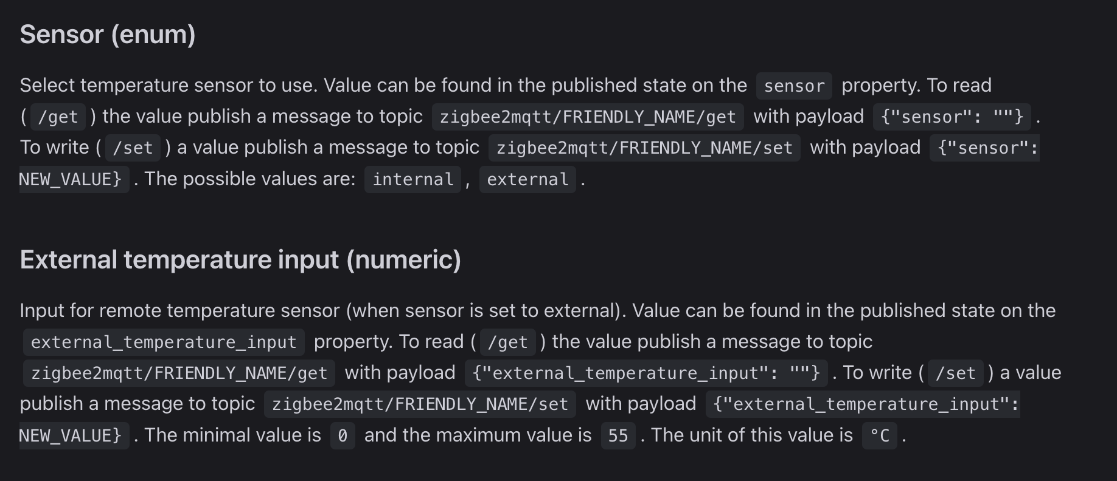
Task: Click the /get code in the Sensor section
Action: point(58,117)
